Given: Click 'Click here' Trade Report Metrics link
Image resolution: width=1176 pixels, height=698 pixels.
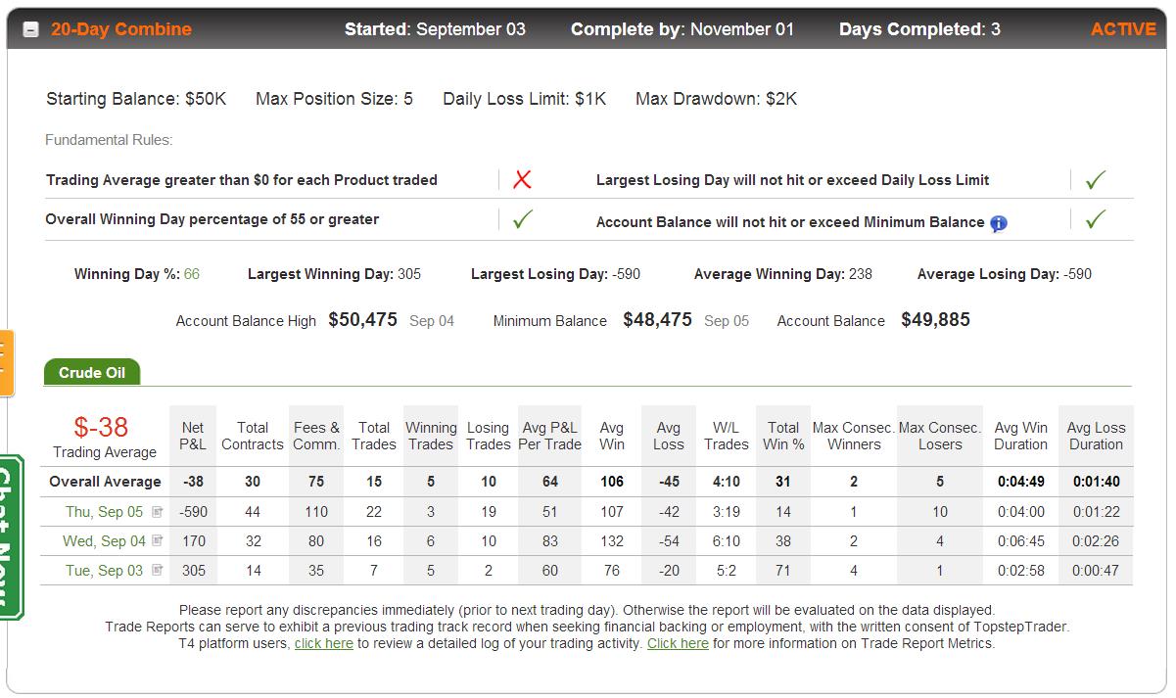Looking at the screenshot, I should tap(678, 643).
